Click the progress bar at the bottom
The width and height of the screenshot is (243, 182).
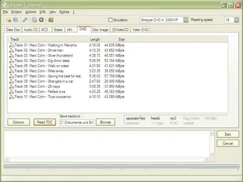tap(121, 166)
